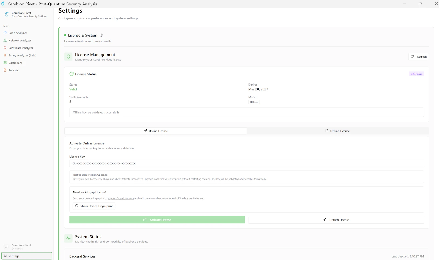The height and width of the screenshot is (260, 439).
Task: Click the 'Last checked: 3:10:27 PM' text
Action: [x=408, y=256]
